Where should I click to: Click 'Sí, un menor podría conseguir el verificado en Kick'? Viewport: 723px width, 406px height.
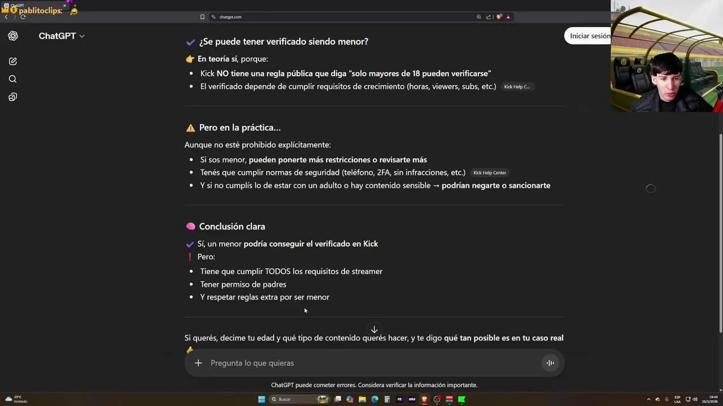pos(288,244)
